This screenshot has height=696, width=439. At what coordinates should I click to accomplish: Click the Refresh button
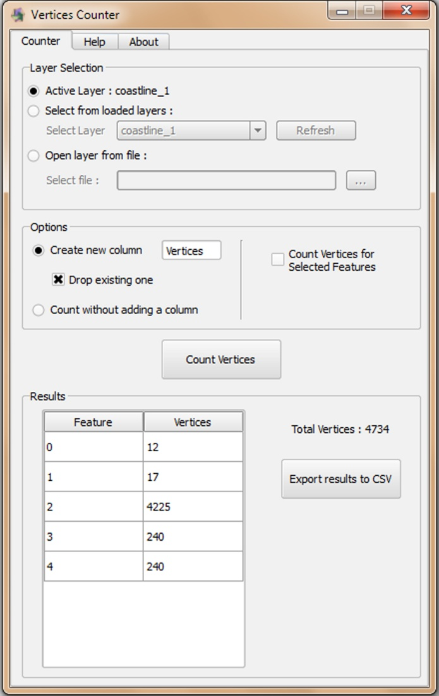point(316,131)
